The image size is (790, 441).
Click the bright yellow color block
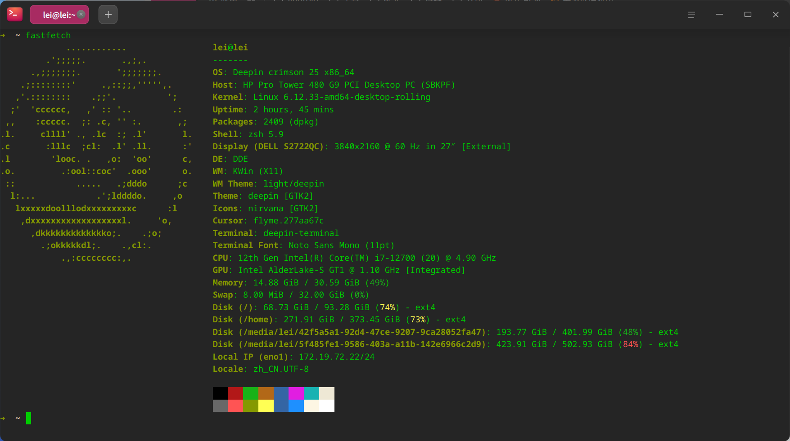[266, 405]
